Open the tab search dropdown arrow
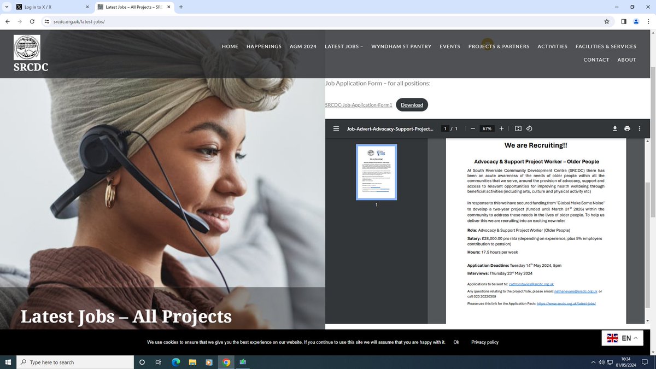This screenshot has width=656, height=369. pyautogui.click(x=6, y=7)
